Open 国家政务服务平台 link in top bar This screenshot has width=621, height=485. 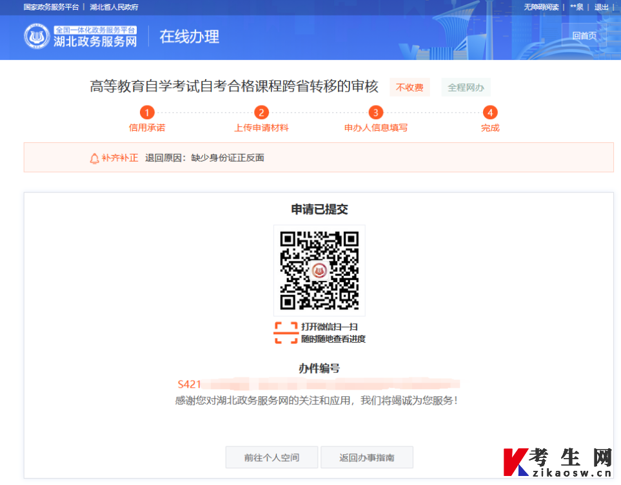(x=51, y=7)
